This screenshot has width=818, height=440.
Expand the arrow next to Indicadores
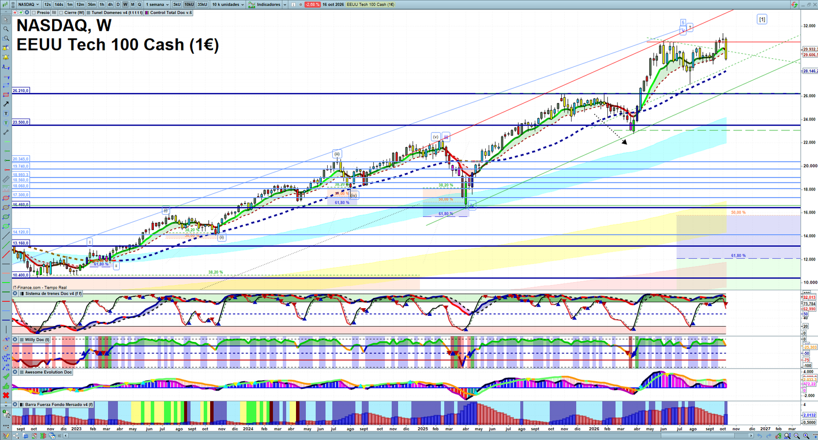point(285,5)
